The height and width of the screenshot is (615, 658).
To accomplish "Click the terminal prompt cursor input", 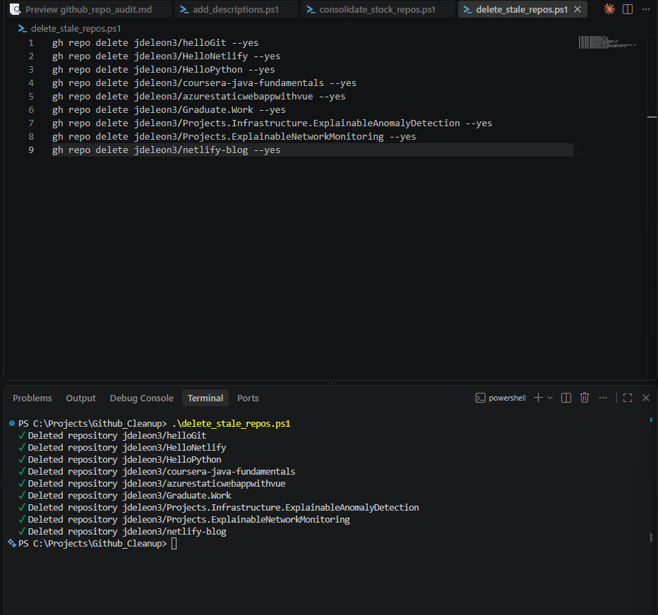I will [x=174, y=544].
